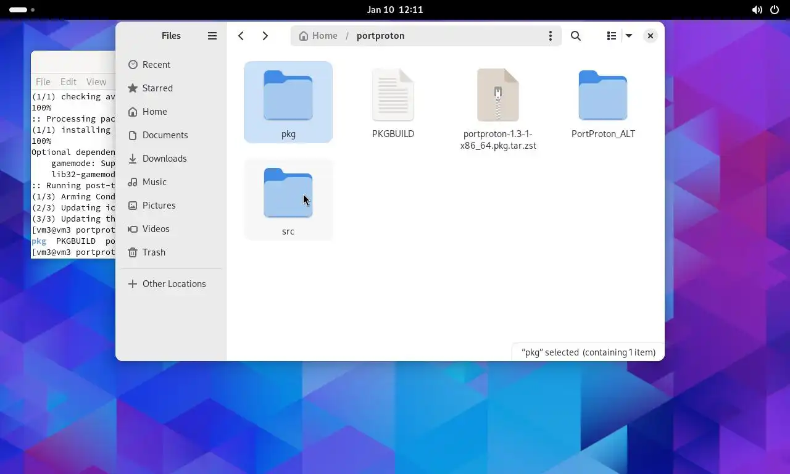The image size is (790, 474).
Task: Select the src folder icon
Action: 288,193
